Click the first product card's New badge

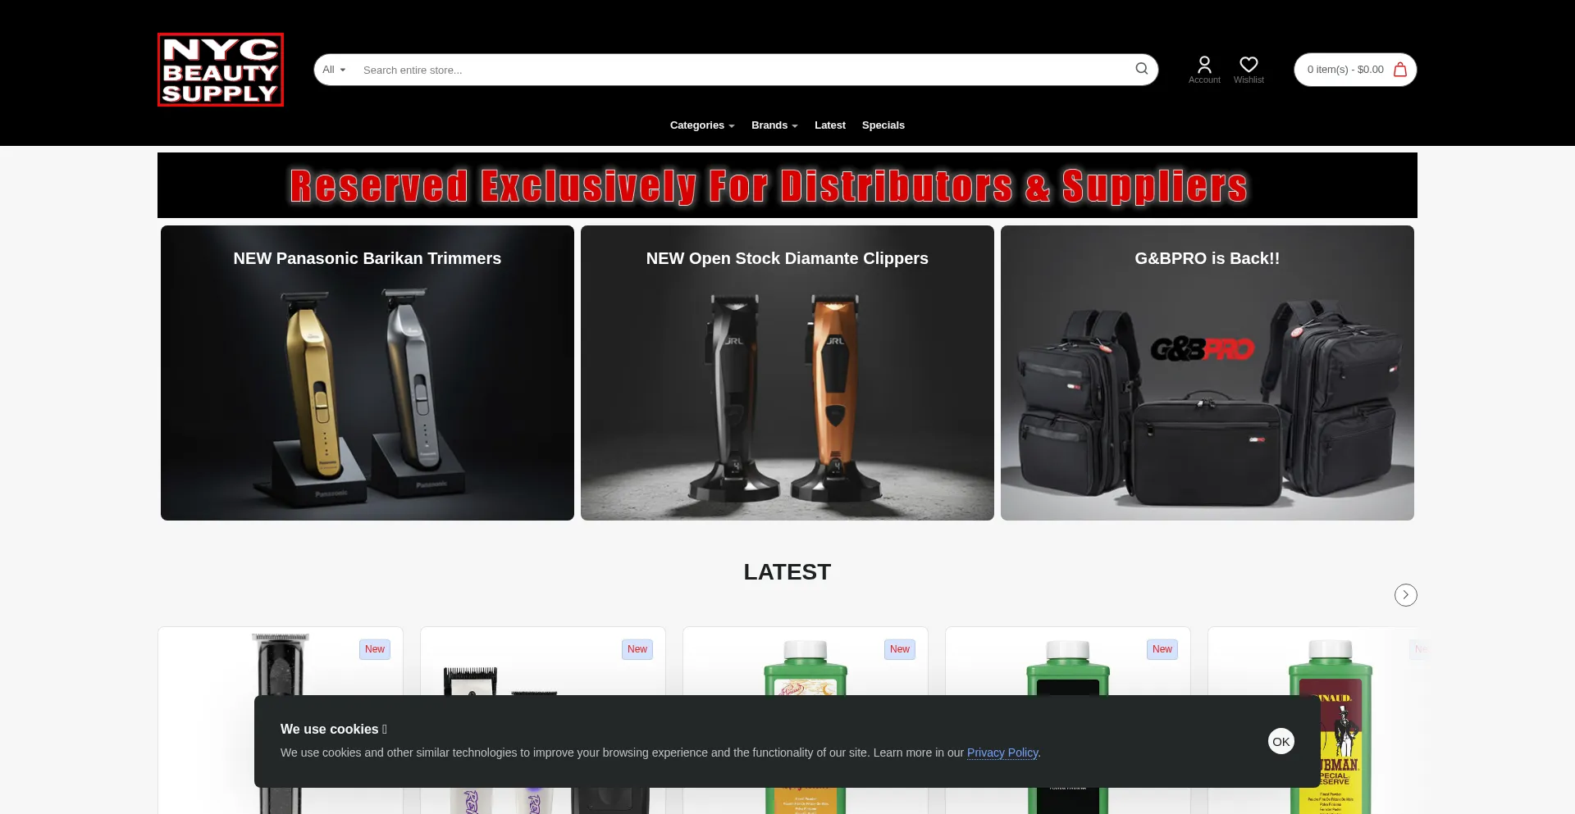pos(375,649)
